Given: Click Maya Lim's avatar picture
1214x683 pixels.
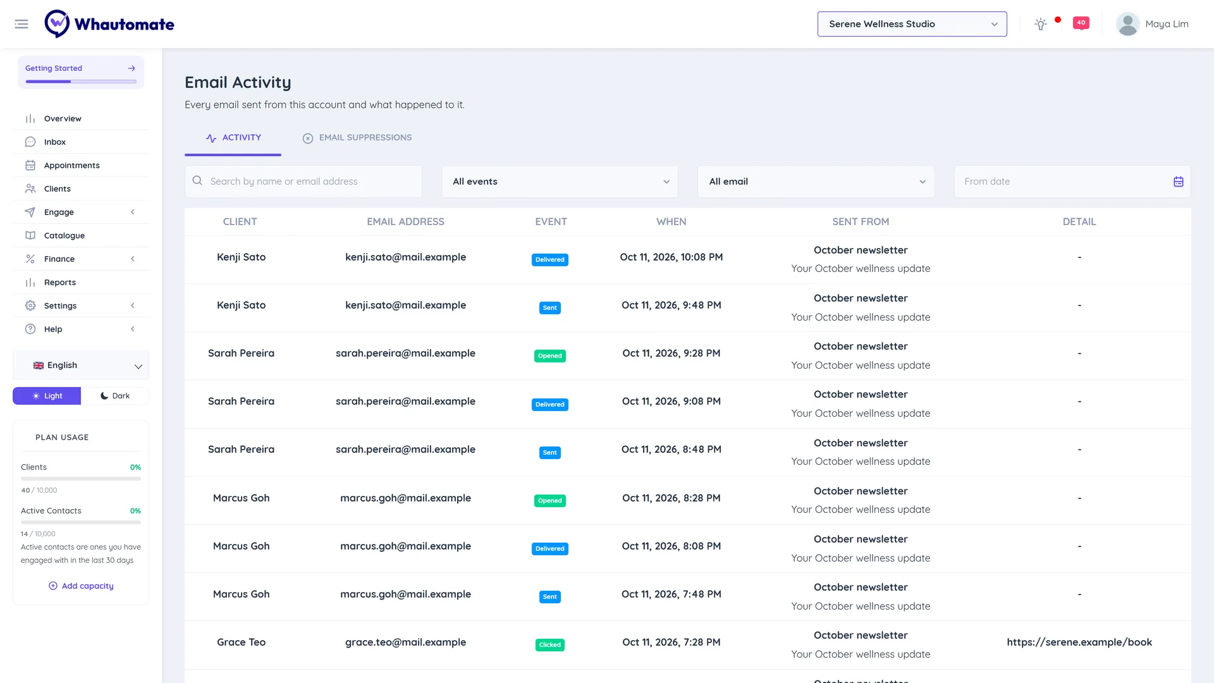Looking at the screenshot, I should [x=1127, y=24].
